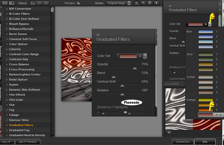Screen dimensions: 224x145
Task: Click the Cancel button
Action: (182, 142)
